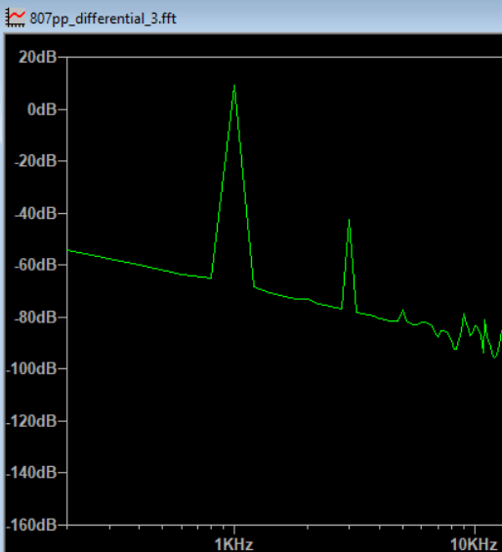Click the -120dB axis label
Viewport: 502px width, 552px height.
31,421
